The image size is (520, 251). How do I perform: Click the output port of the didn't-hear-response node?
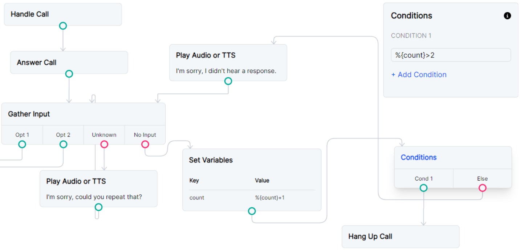click(x=228, y=81)
